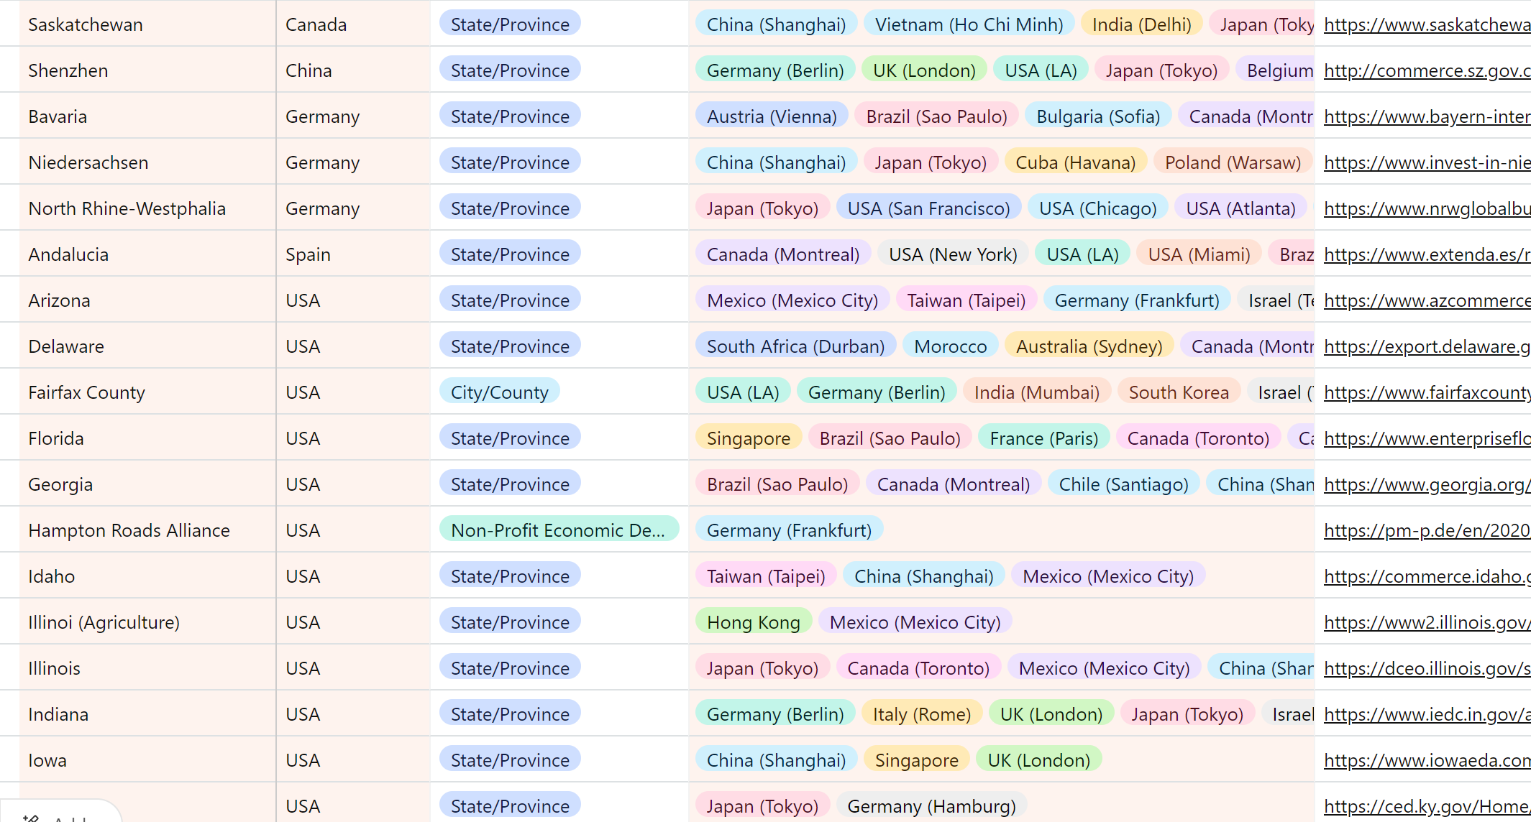This screenshot has height=822, width=1531.
Task: Open the commerce.idaho link
Action: pos(1426,576)
